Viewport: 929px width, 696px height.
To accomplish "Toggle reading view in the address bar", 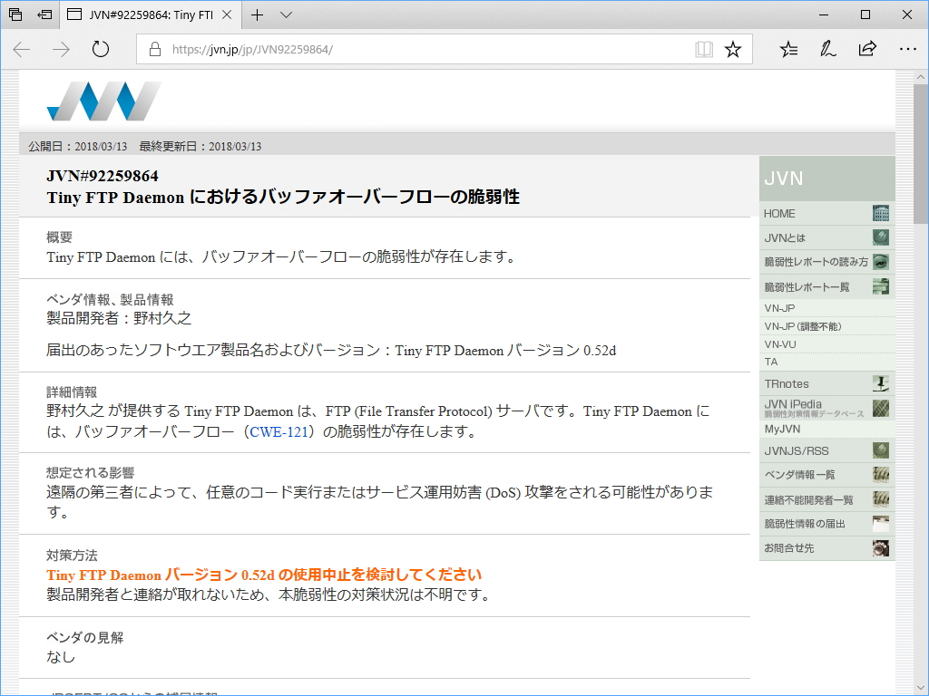I will tap(704, 49).
